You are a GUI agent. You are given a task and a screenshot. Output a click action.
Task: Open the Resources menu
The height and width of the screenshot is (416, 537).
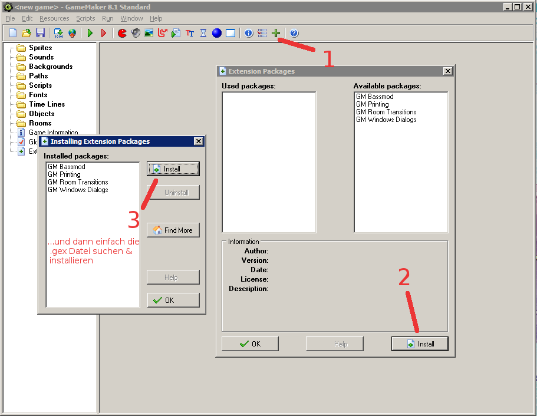pyautogui.click(x=54, y=18)
